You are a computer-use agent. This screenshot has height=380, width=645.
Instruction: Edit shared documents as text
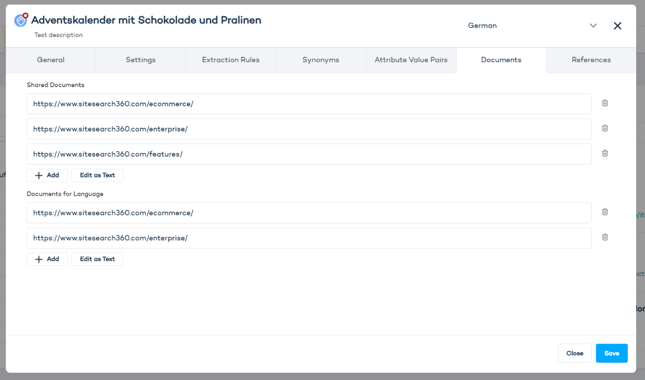pyautogui.click(x=97, y=175)
